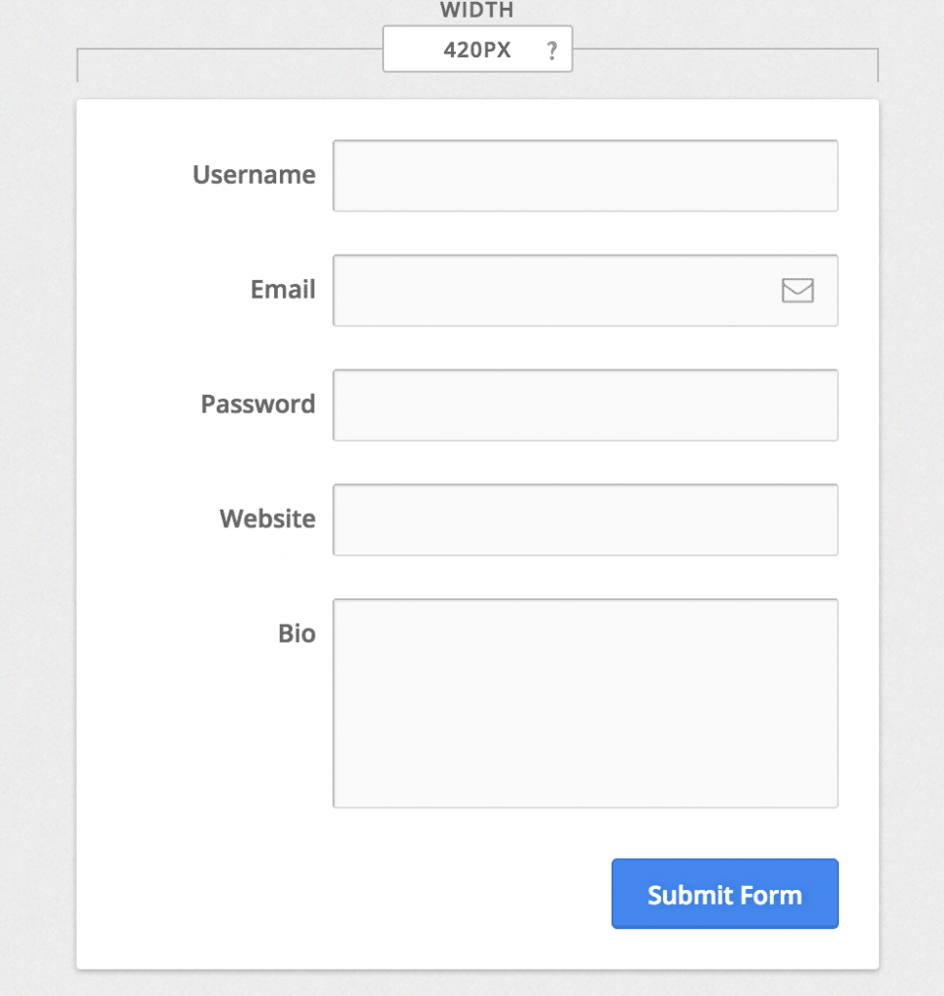Click the Username label
The height and width of the screenshot is (996, 944).
pos(254,175)
